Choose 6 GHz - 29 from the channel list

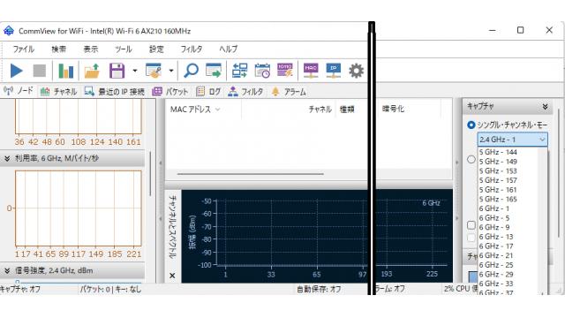(496, 274)
